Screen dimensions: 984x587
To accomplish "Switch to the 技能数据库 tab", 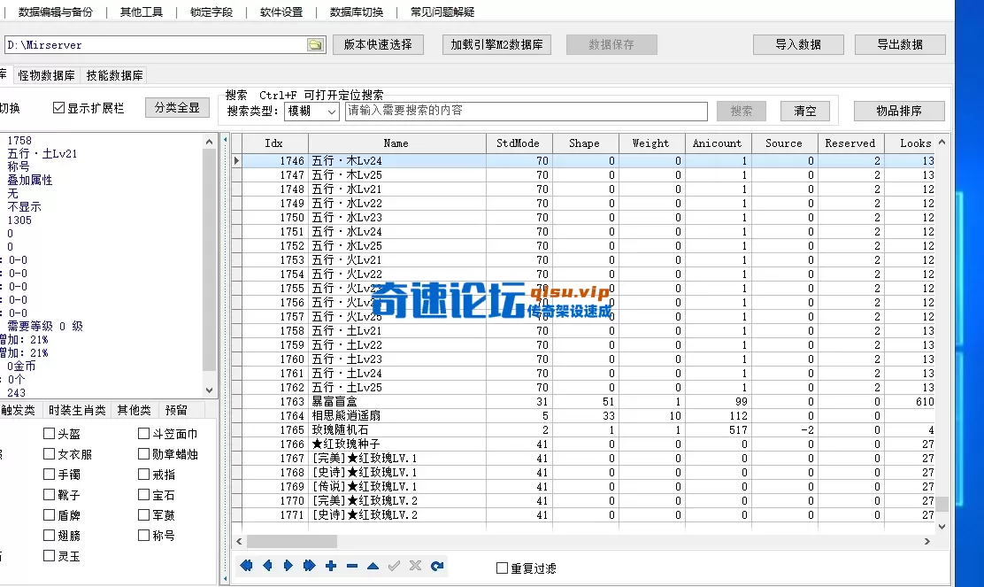I will [111, 74].
